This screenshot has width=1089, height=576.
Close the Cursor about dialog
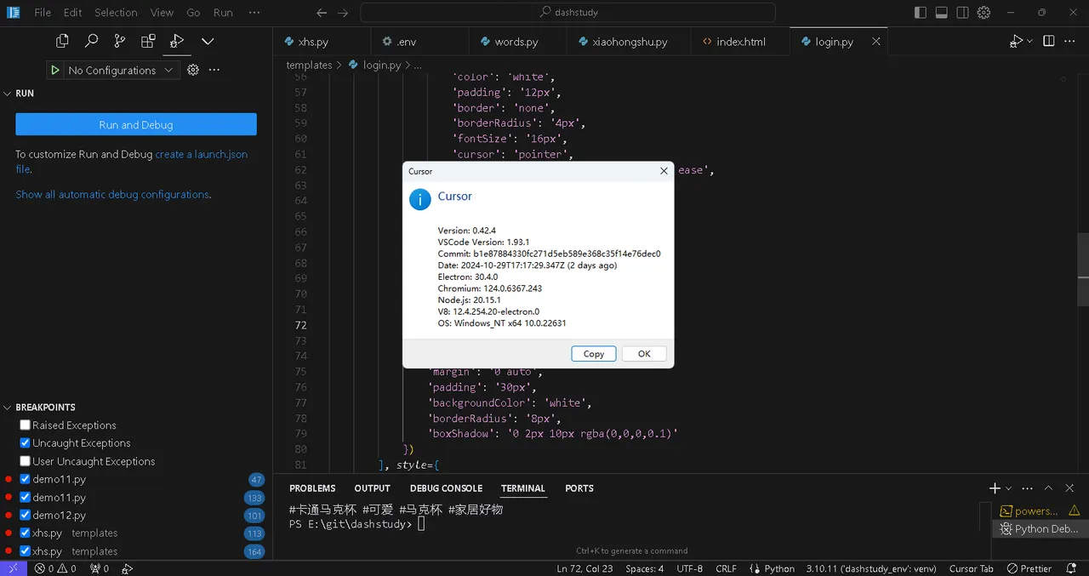(664, 171)
